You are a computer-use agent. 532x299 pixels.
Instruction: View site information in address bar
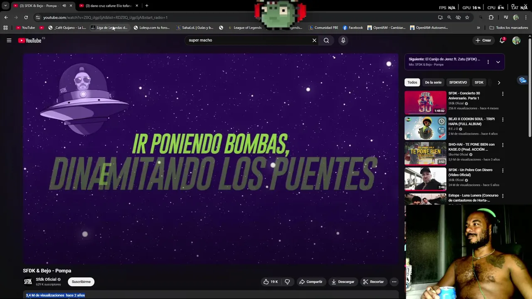(38, 17)
